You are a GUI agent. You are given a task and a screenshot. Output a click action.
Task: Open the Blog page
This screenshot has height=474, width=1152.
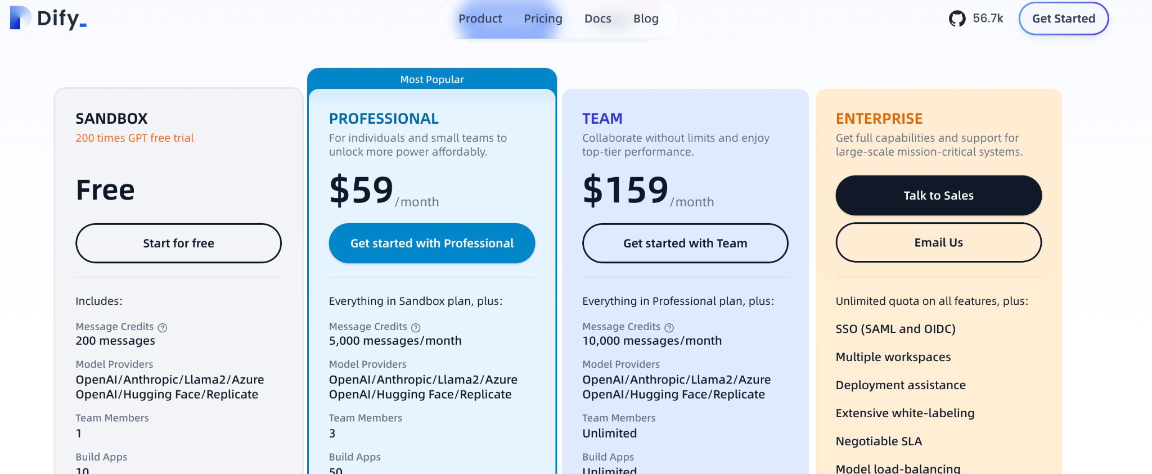646,19
